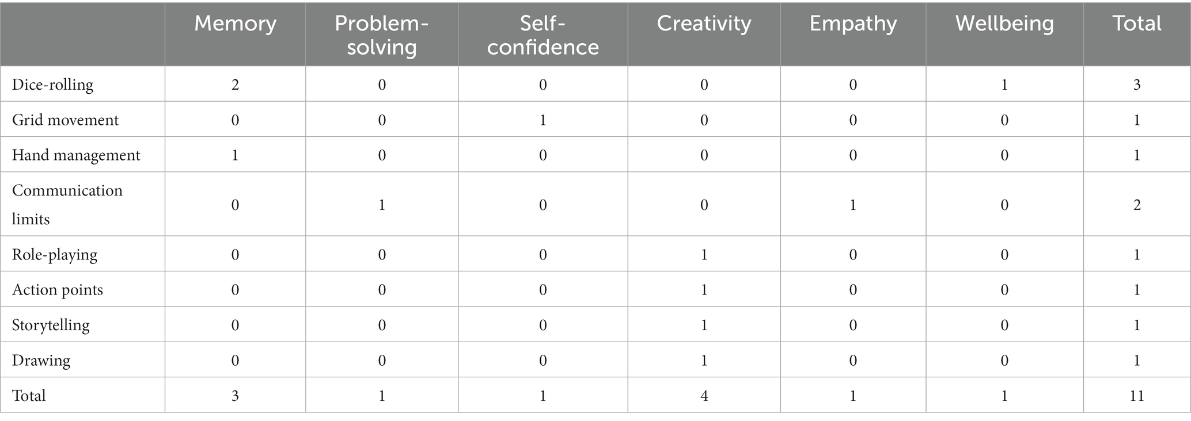
Task: Select the Storytelling row label
Action: coord(51,326)
